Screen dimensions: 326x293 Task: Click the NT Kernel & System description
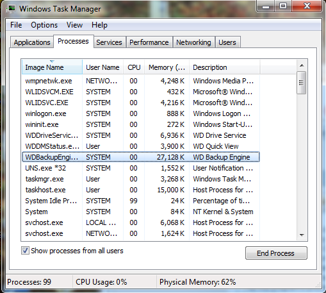(x=223, y=212)
